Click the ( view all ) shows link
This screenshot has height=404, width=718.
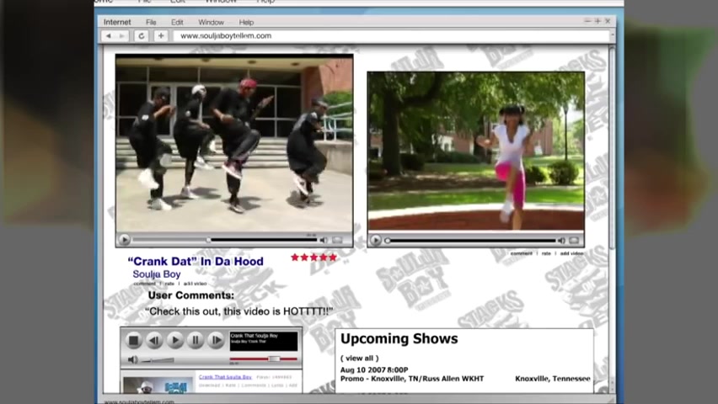tap(360, 359)
